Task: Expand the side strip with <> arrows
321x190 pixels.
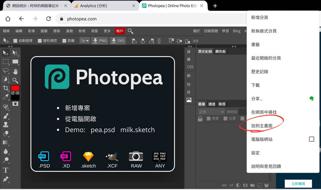Action: 190,46
